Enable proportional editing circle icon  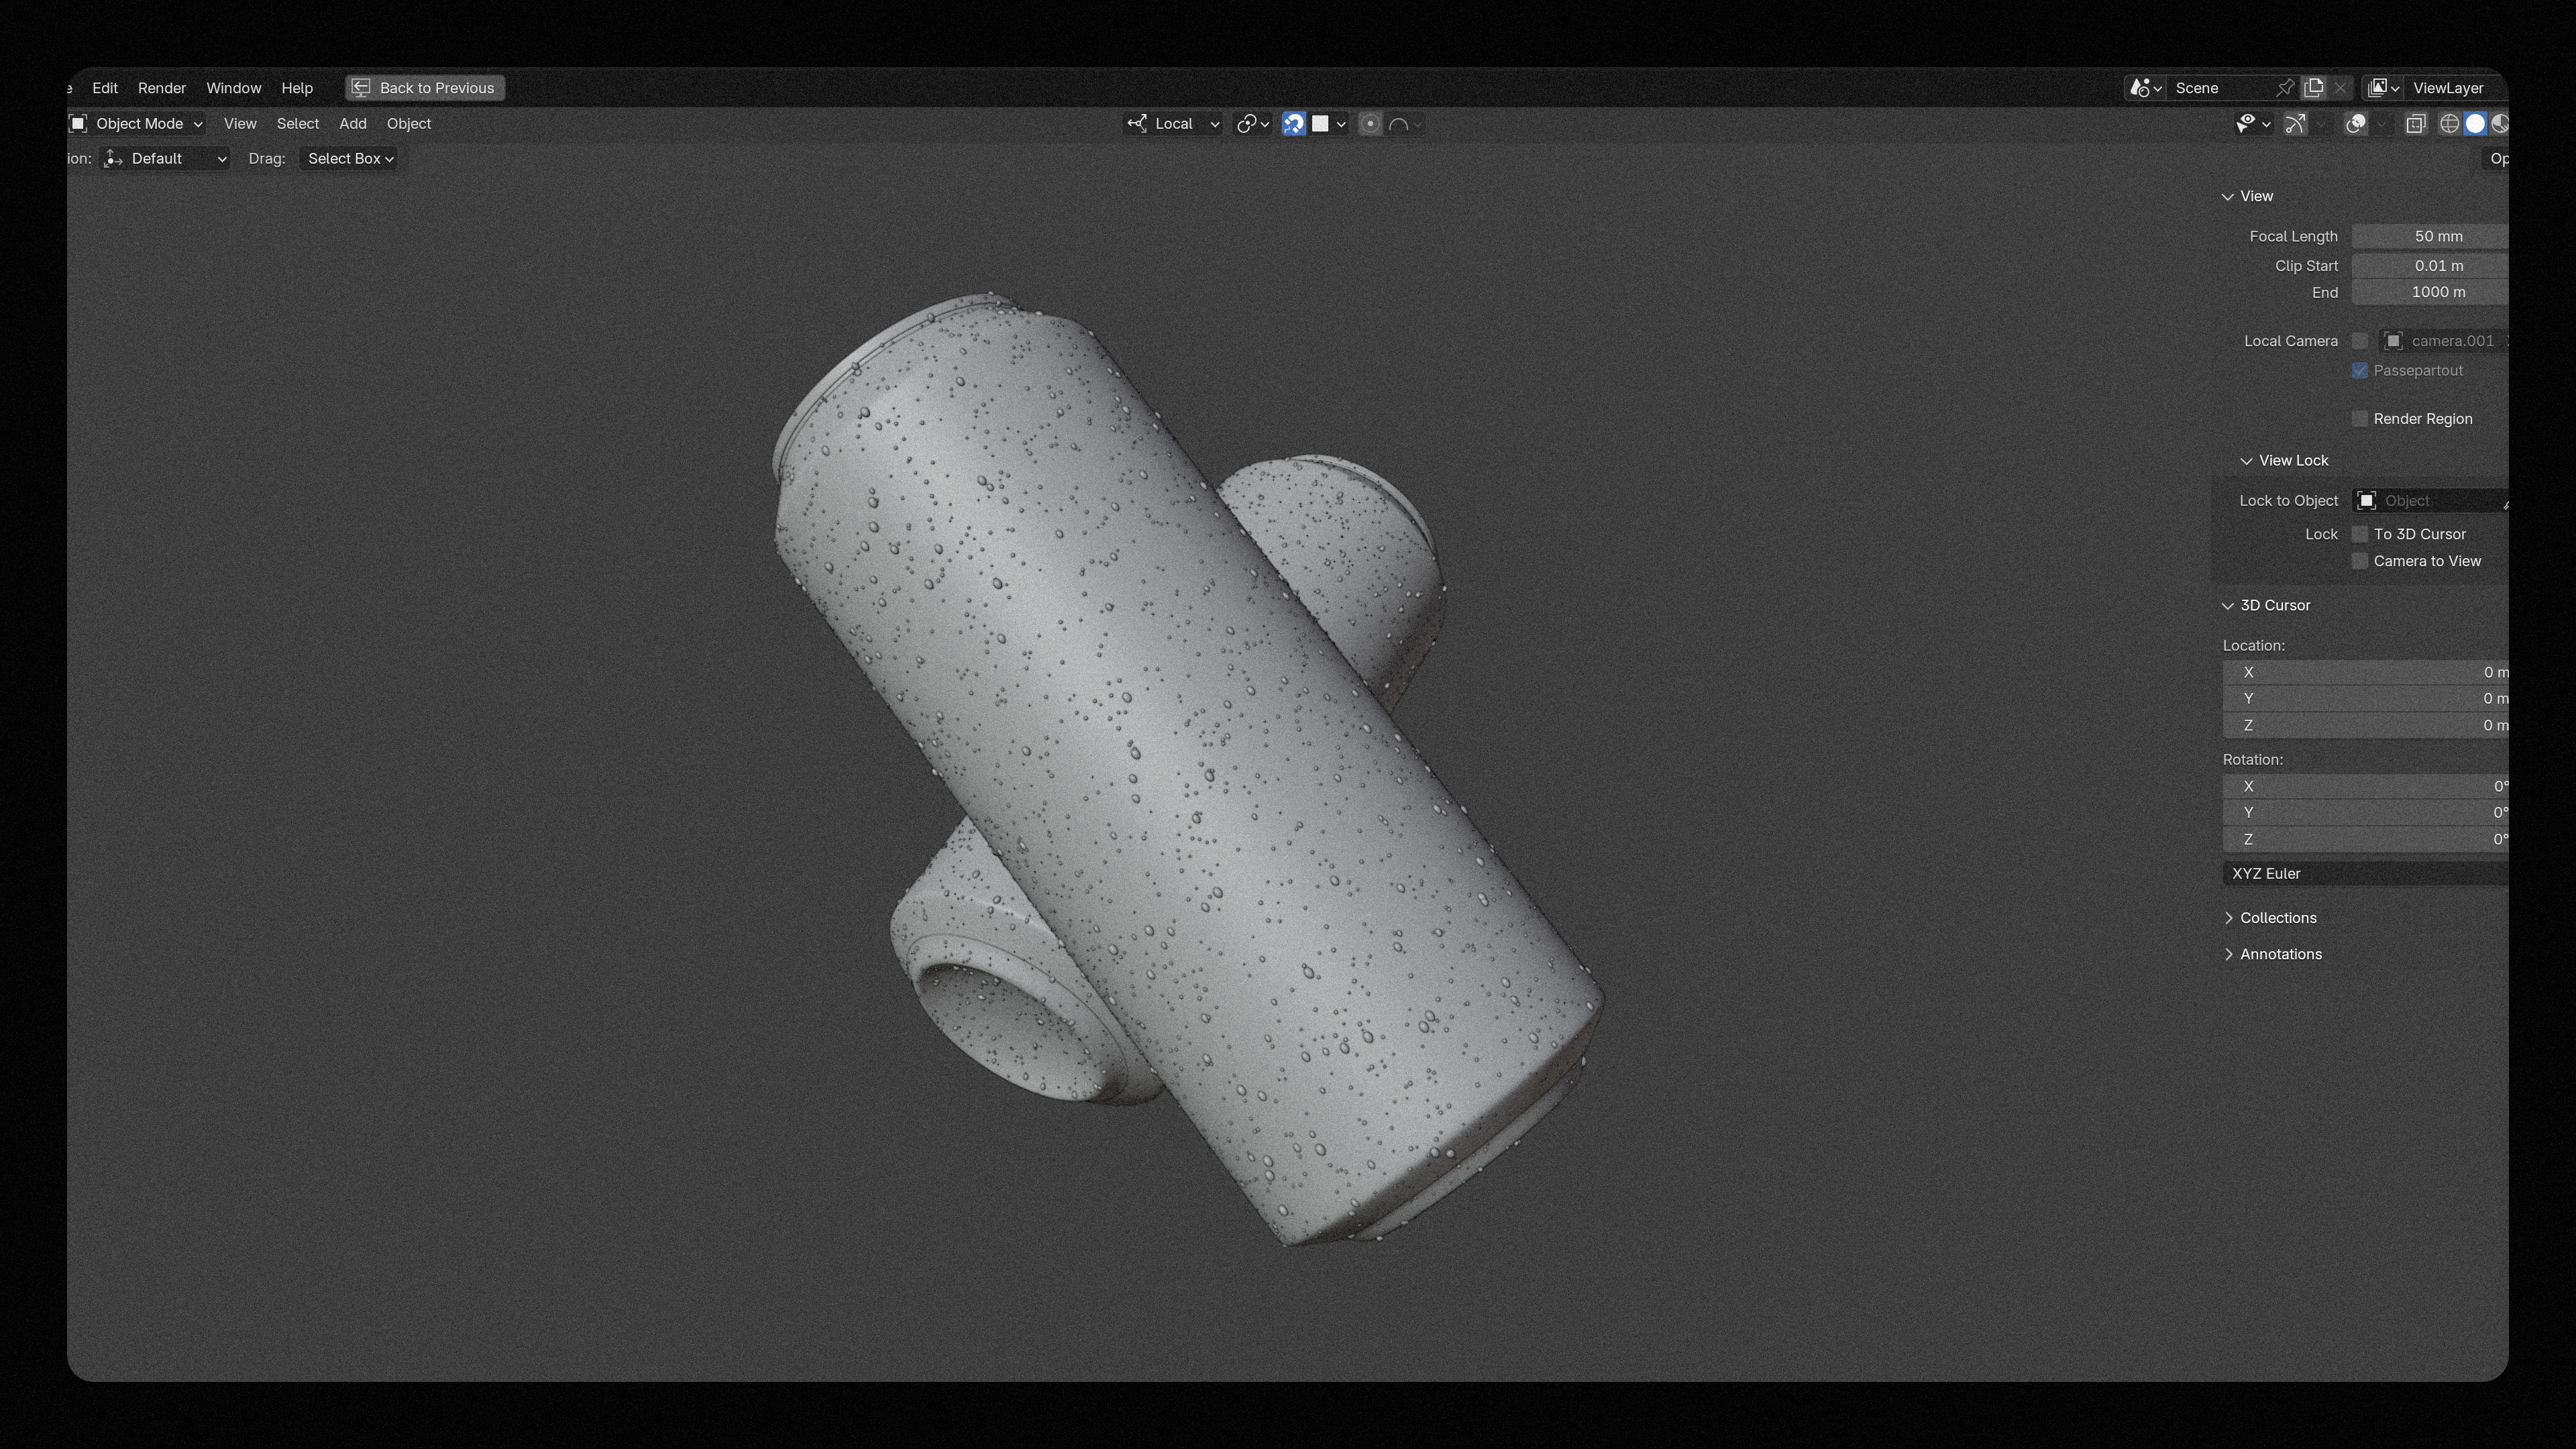pyautogui.click(x=1370, y=124)
